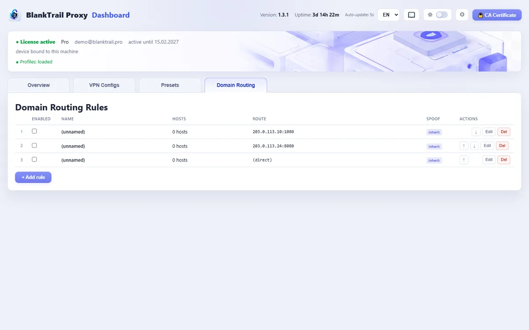Click Auto-update: 5s indicator
Viewport: 529px width, 330px height.
(359, 15)
